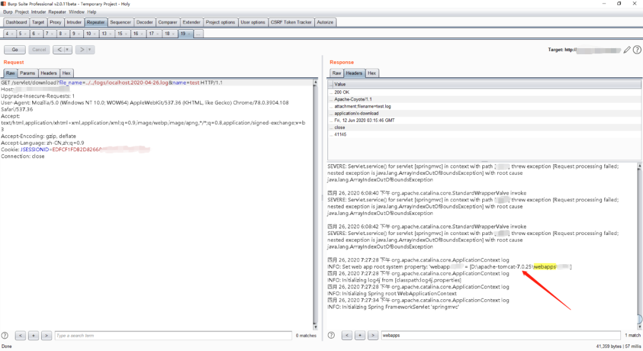
Task: Select the 'Apache-Coyote/1.1' header row
Action: point(484,99)
